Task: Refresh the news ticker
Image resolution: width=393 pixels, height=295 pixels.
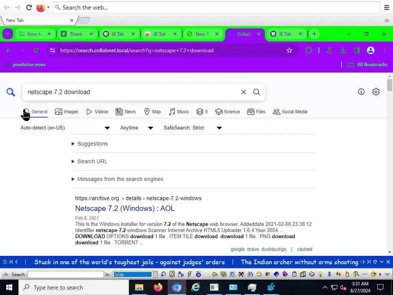Action: (x=375, y=262)
